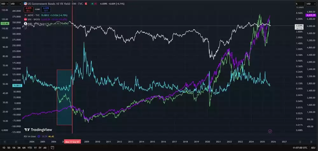Open the far-right USD currency dropdown

pos(310,4)
